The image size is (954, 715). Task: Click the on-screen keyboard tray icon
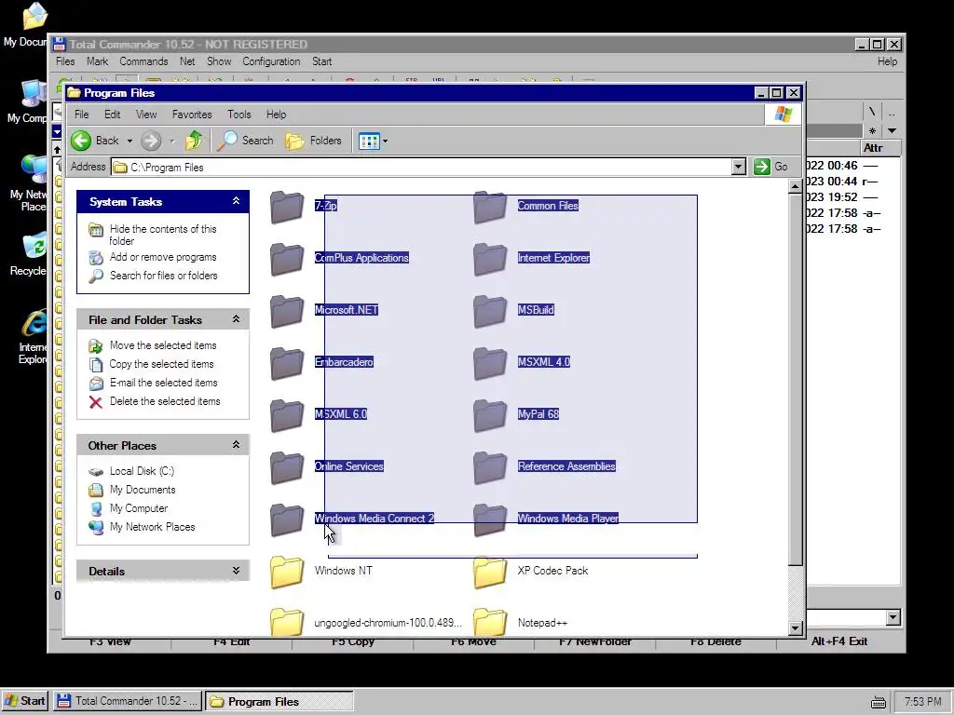click(878, 702)
